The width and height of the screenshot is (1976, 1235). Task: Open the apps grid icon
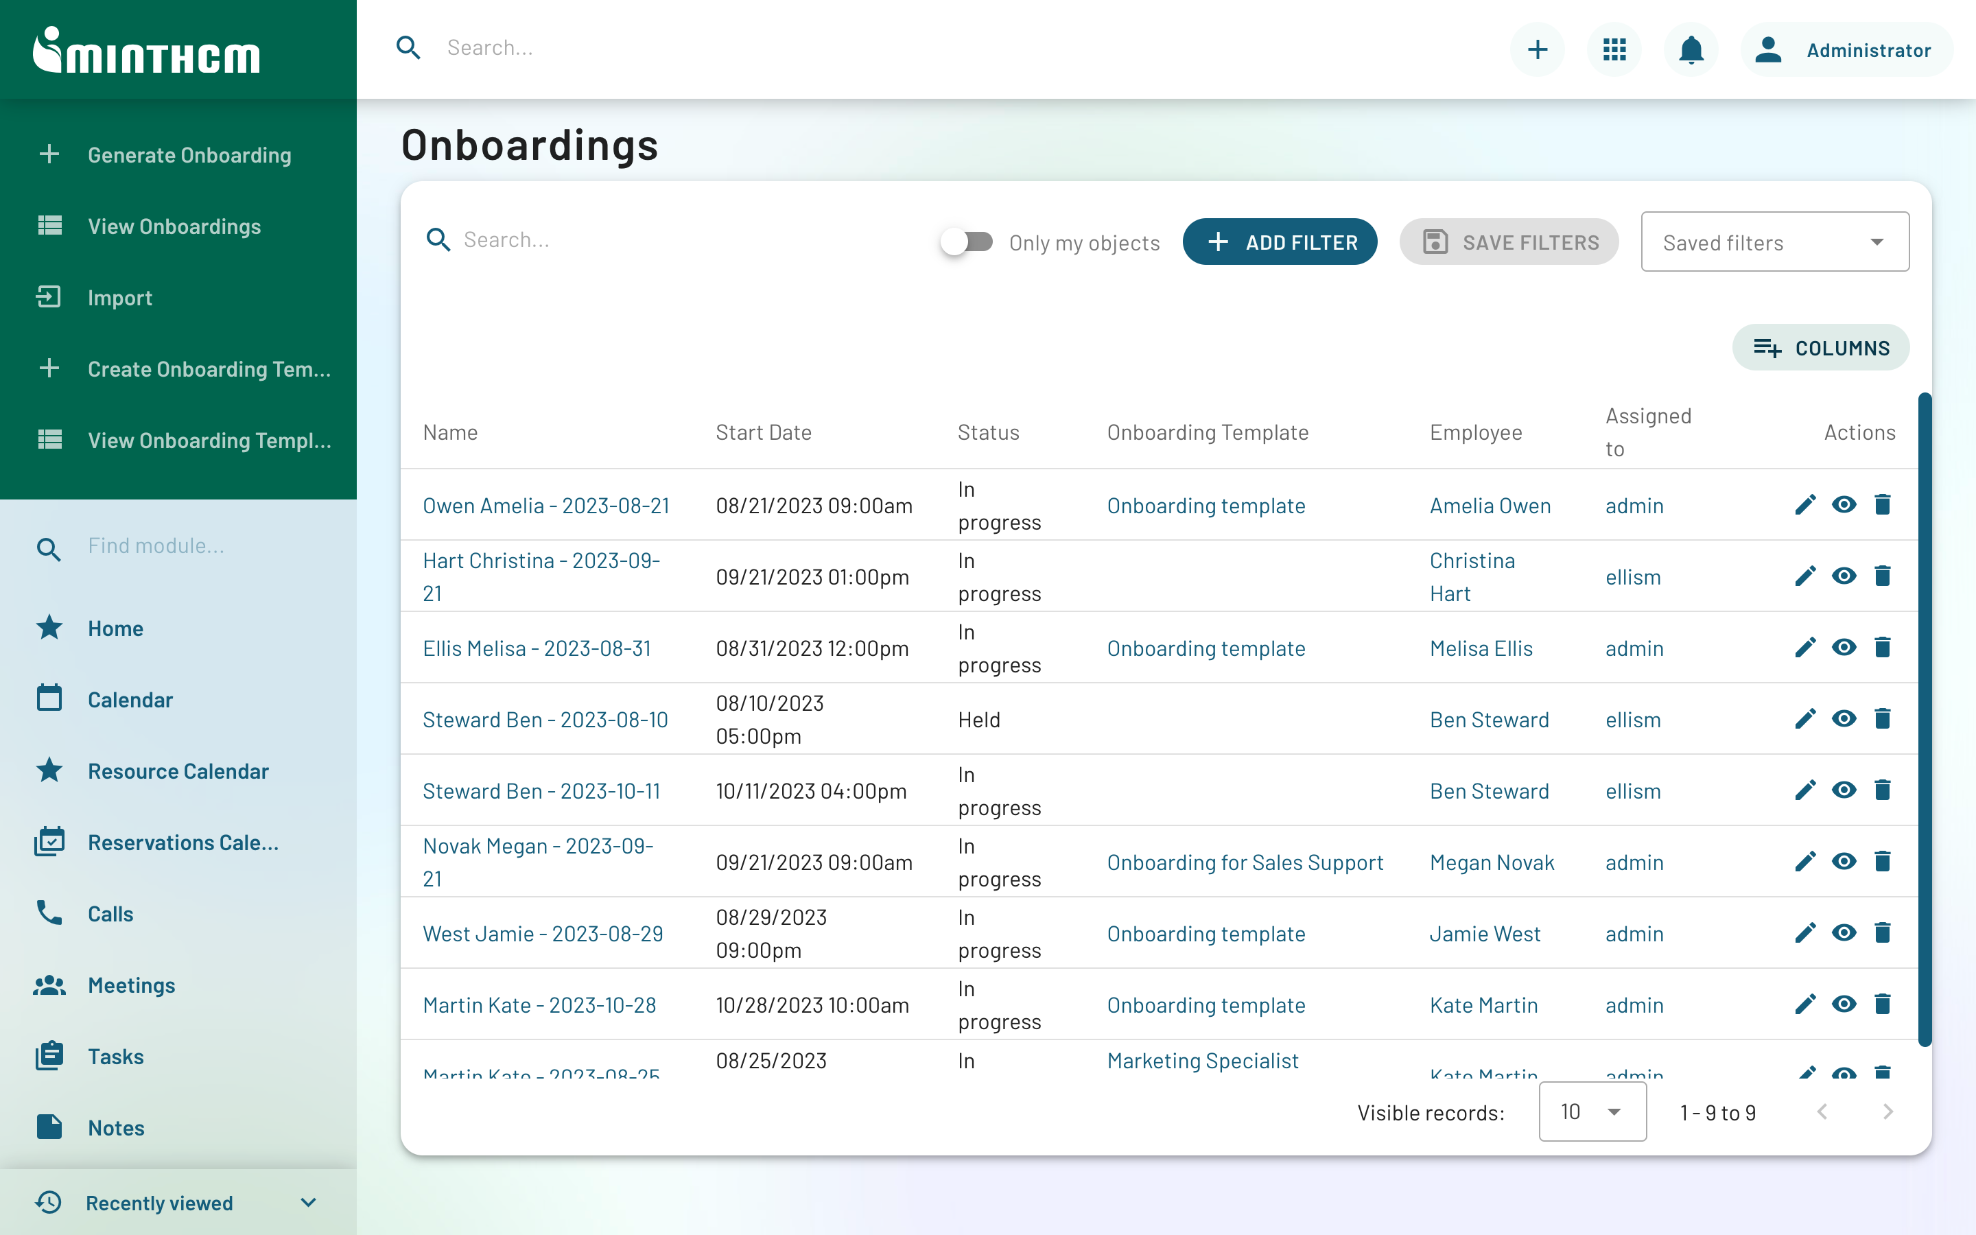coord(1614,50)
